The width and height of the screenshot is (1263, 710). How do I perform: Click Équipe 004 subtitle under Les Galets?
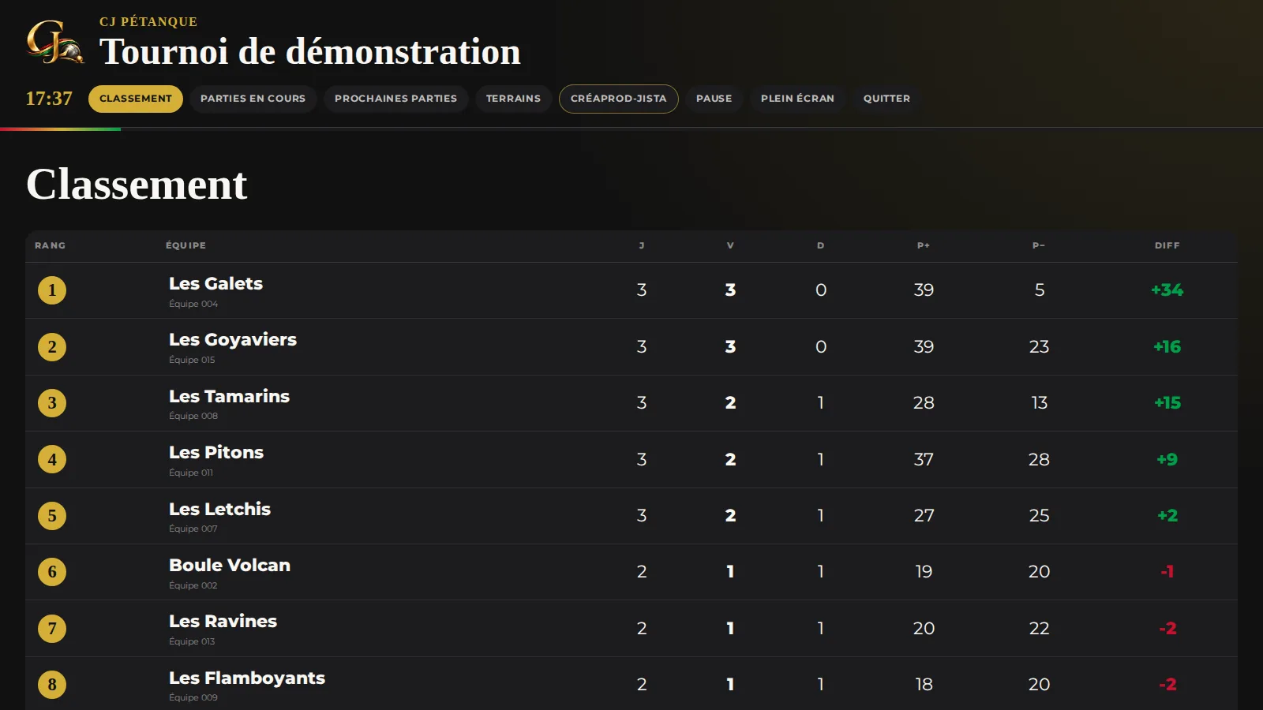coord(193,304)
